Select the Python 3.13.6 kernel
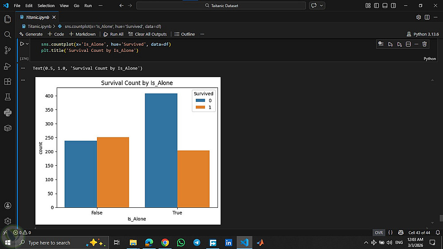The width and height of the screenshot is (443, 249). pos(423,34)
